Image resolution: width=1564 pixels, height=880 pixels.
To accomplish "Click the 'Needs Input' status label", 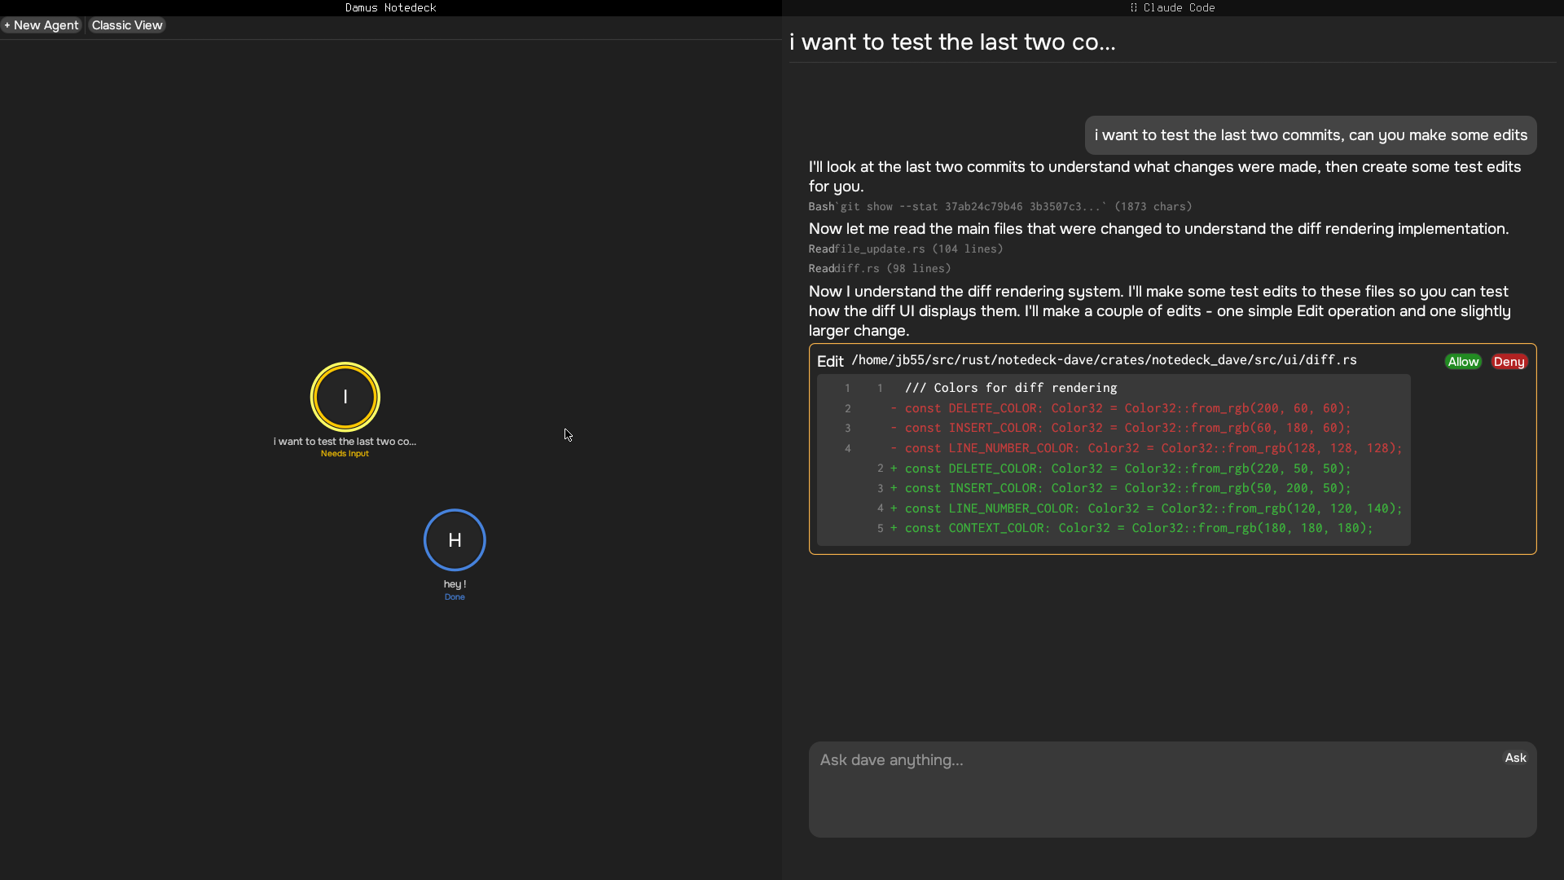I will 345,454.
